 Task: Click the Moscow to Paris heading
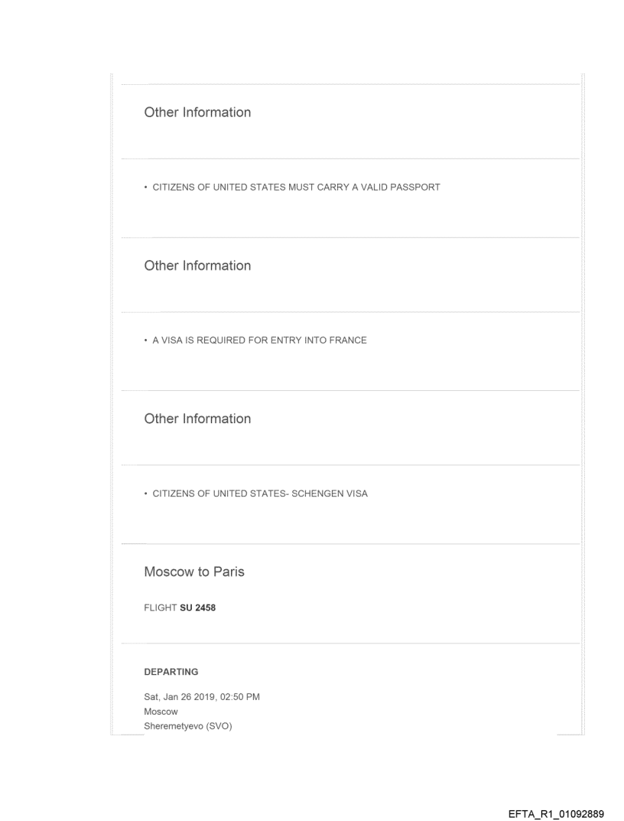(x=194, y=572)
